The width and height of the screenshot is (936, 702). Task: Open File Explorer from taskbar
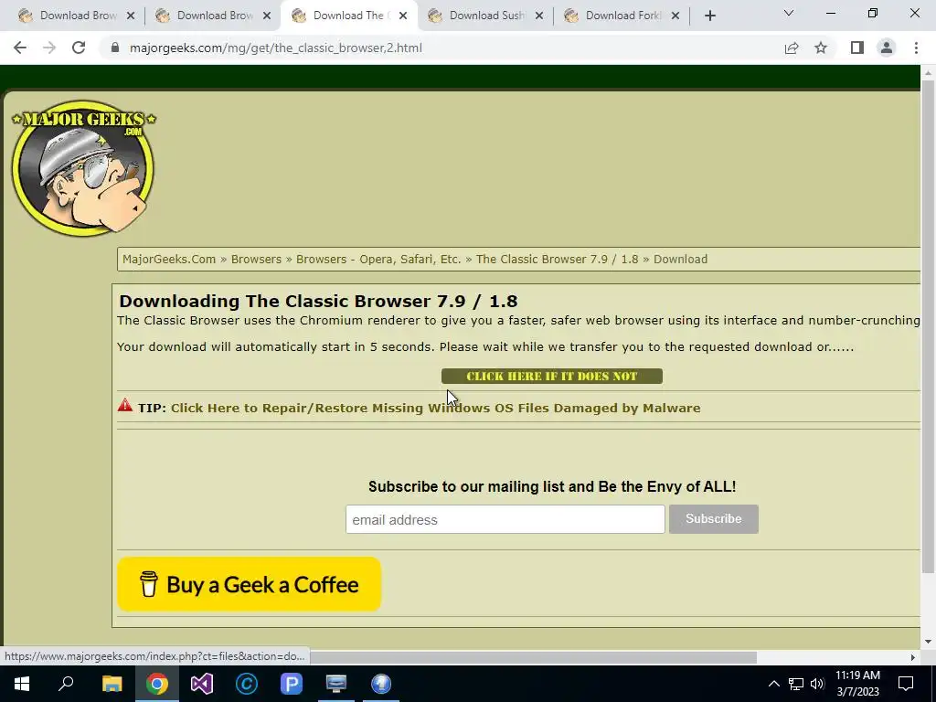coord(112,684)
